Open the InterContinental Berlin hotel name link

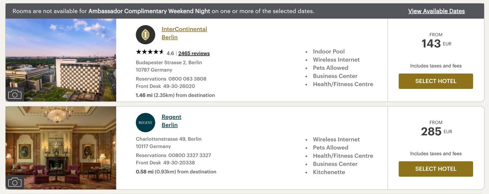[184, 33]
